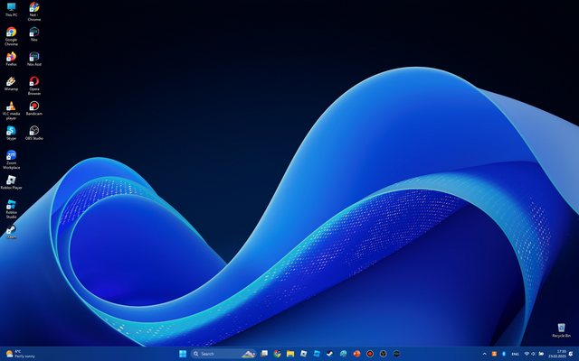579x361 pixels.
Task: Click the Roblox Studio shortcut
Action: click(11, 205)
